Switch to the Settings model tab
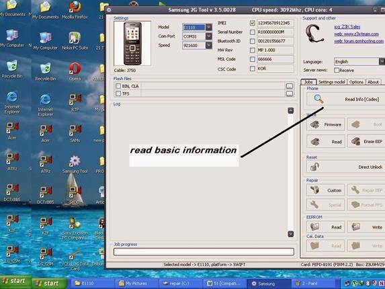Screen dimensions: 385x289 tap(331, 82)
